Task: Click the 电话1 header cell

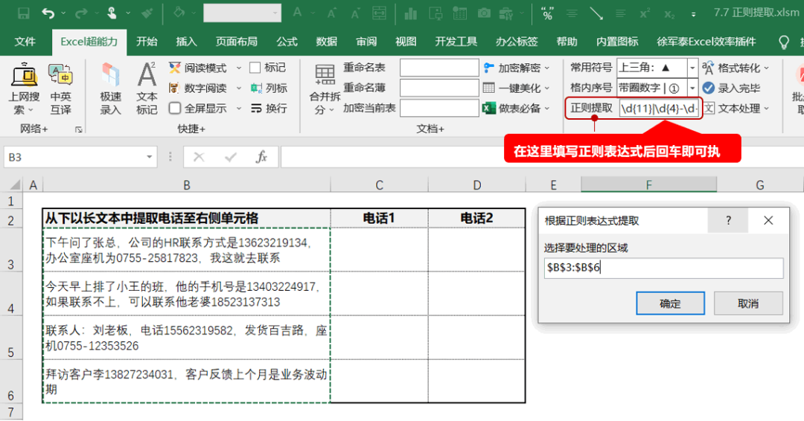Action: pos(379,218)
